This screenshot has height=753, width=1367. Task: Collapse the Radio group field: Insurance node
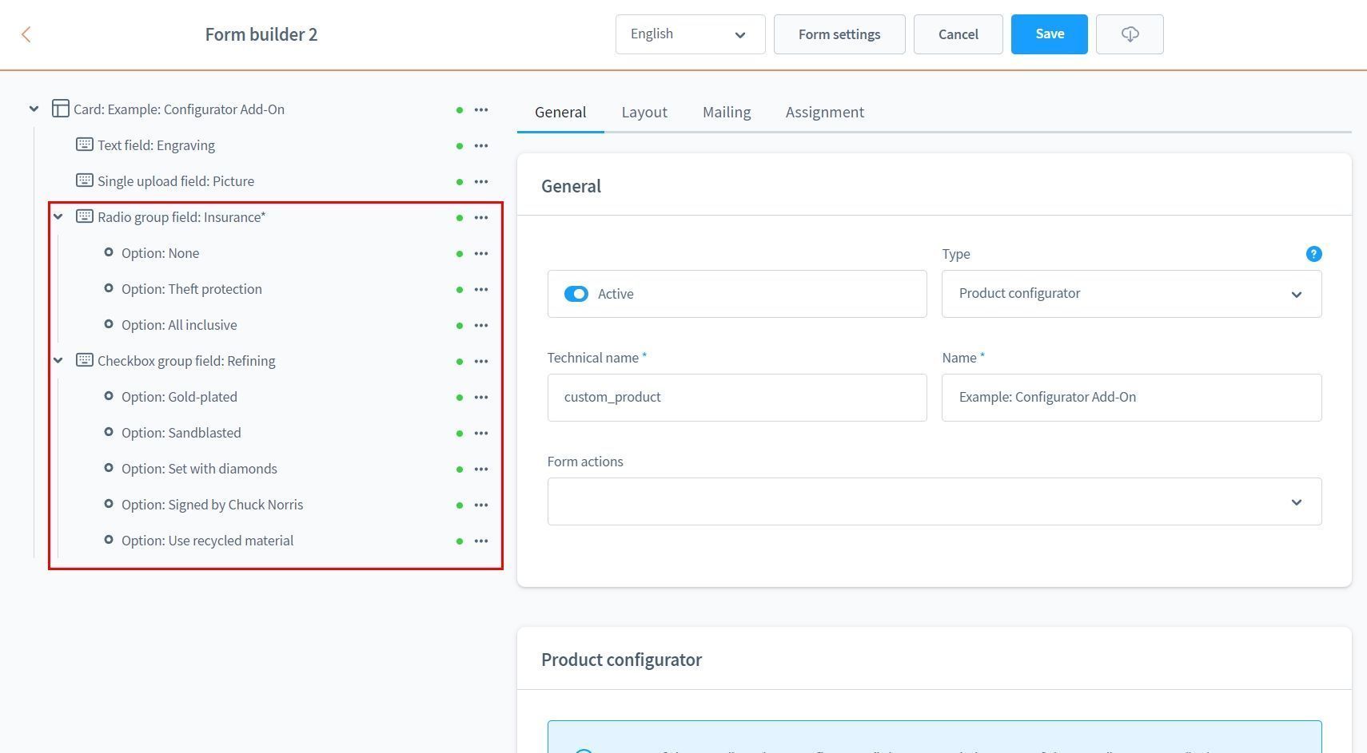coord(58,217)
